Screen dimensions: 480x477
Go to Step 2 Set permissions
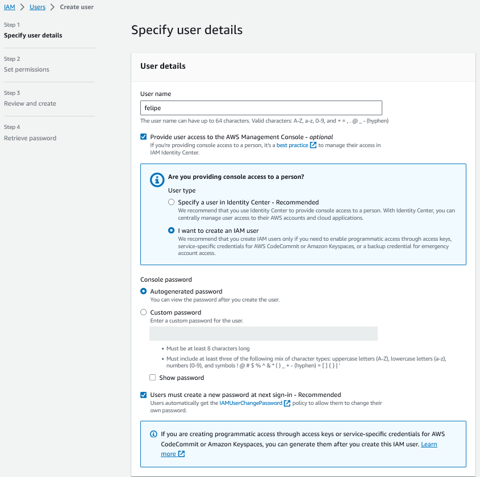pos(27,69)
